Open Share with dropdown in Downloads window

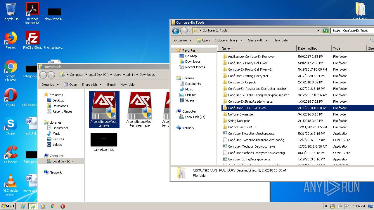pyautogui.click(x=91, y=85)
